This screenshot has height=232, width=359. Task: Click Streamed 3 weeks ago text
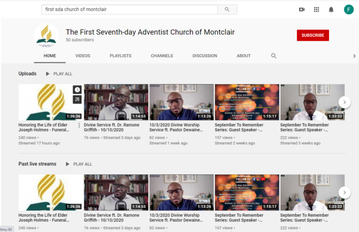pyautogui.click(x=300, y=143)
